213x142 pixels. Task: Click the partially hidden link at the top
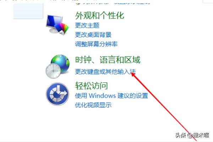tap(116, 3)
